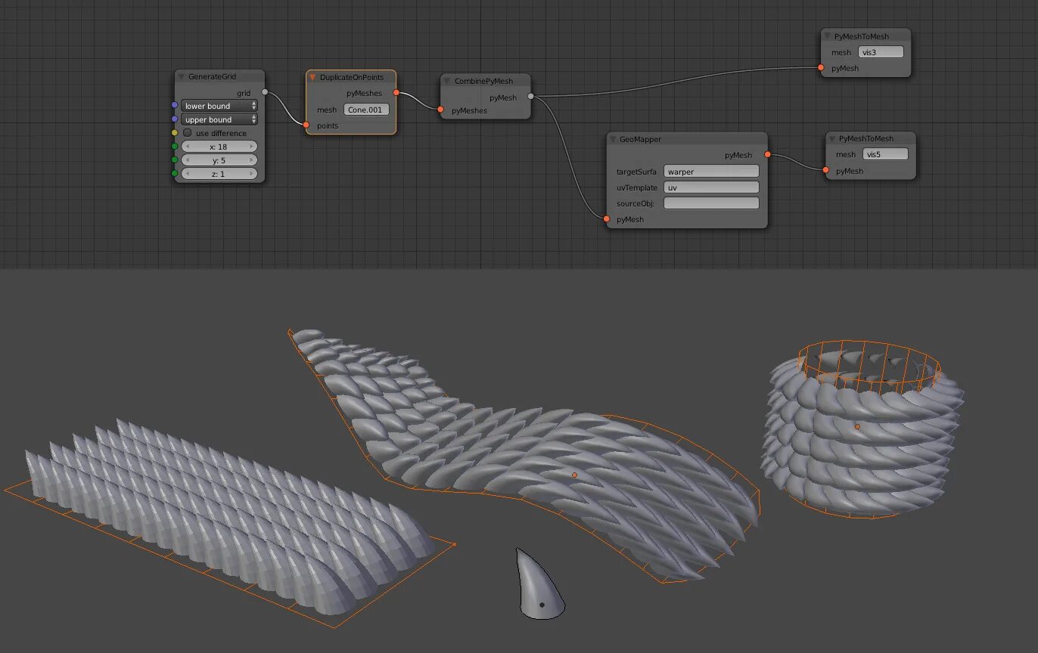The height and width of the screenshot is (653, 1038).
Task: Collapse the DuplicateOnPoints node with orange triangle
Action: pyautogui.click(x=312, y=77)
